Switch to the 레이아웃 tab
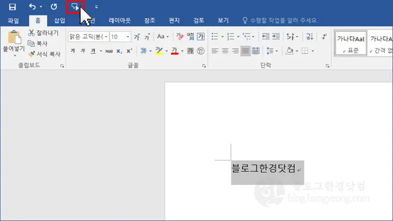Viewport: 393px width, 221px height. (119, 21)
